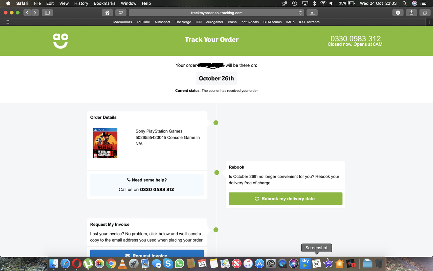The height and width of the screenshot is (271, 433).
Task: Open The Verge favorites bookmark
Action: click(x=183, y=22)
